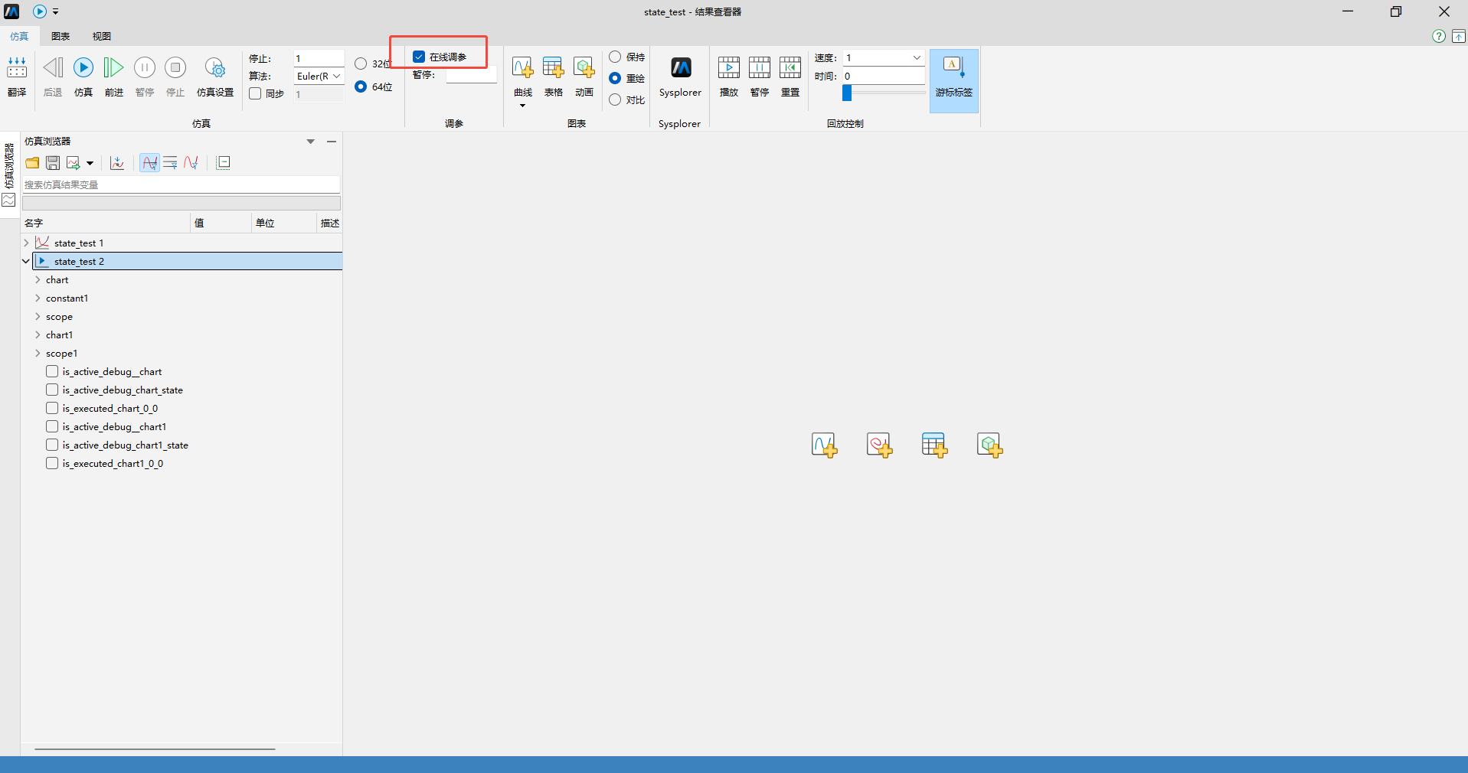Uncheck the 在线调参 checkbox
The image size is (1468, 773).
[x=419, y=57]
